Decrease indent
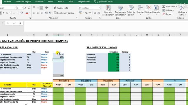This screenshot has width=188, height=105. 46,13
